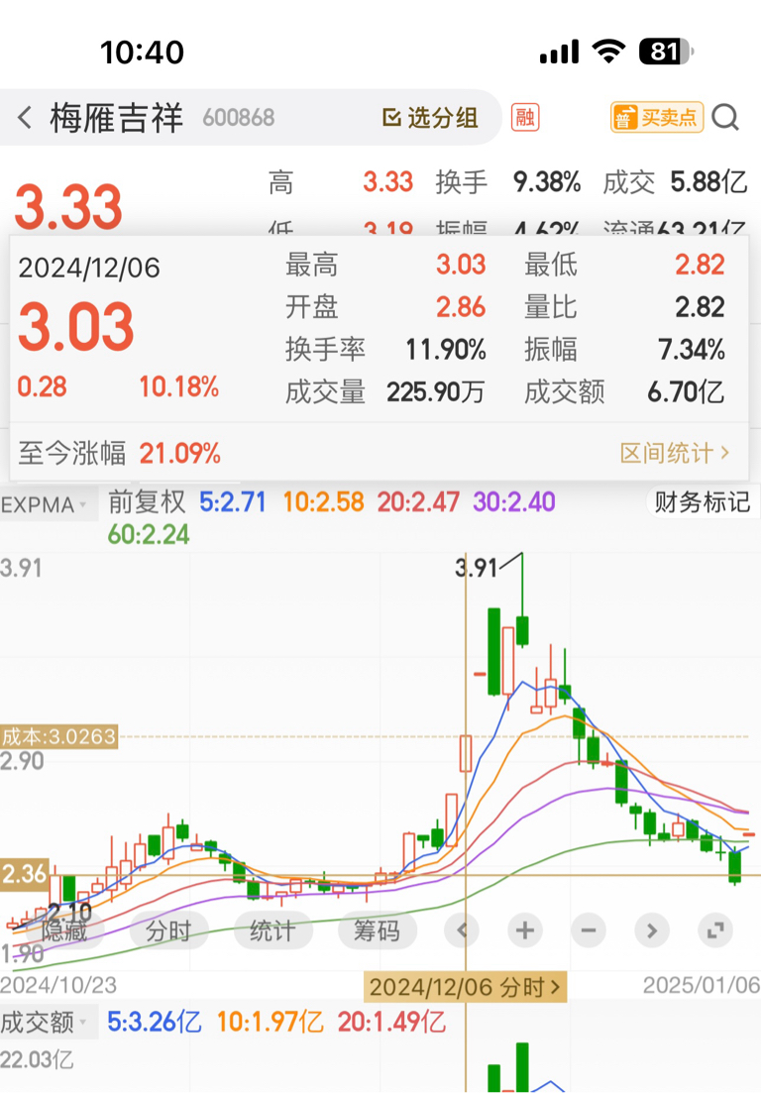The image size is (761, 1093).
Task: Zoom in the K-line with plus
Action: [x=525, y=929]
